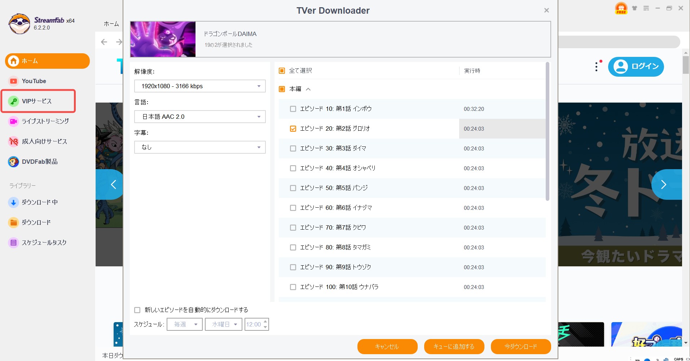Click the adult services crossed icon
The width and height of the screenshot is (690, 361).
13,141
